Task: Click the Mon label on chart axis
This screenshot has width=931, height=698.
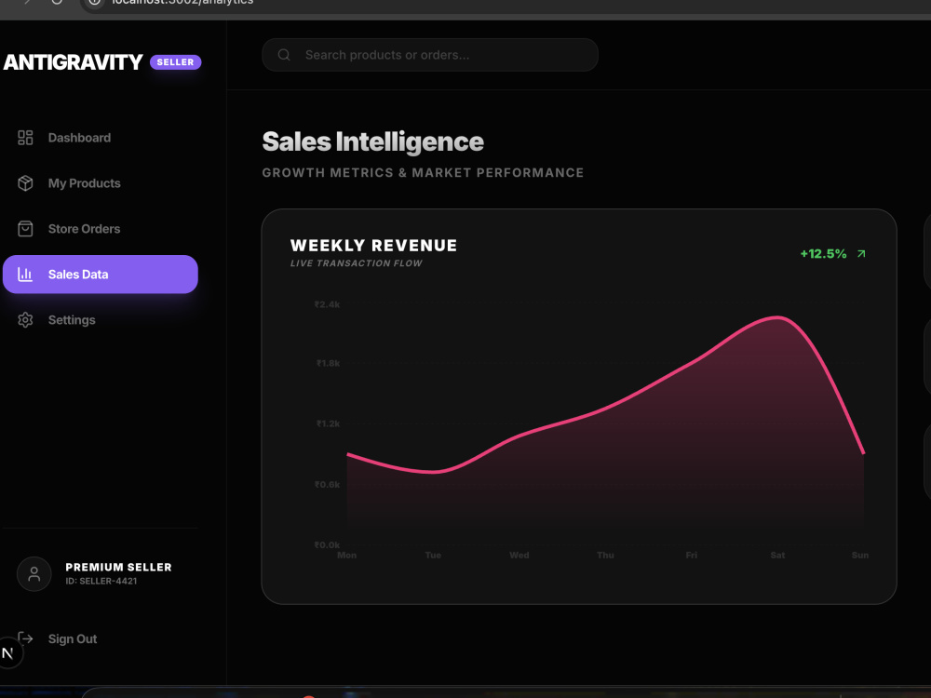Action: (346, 556)
